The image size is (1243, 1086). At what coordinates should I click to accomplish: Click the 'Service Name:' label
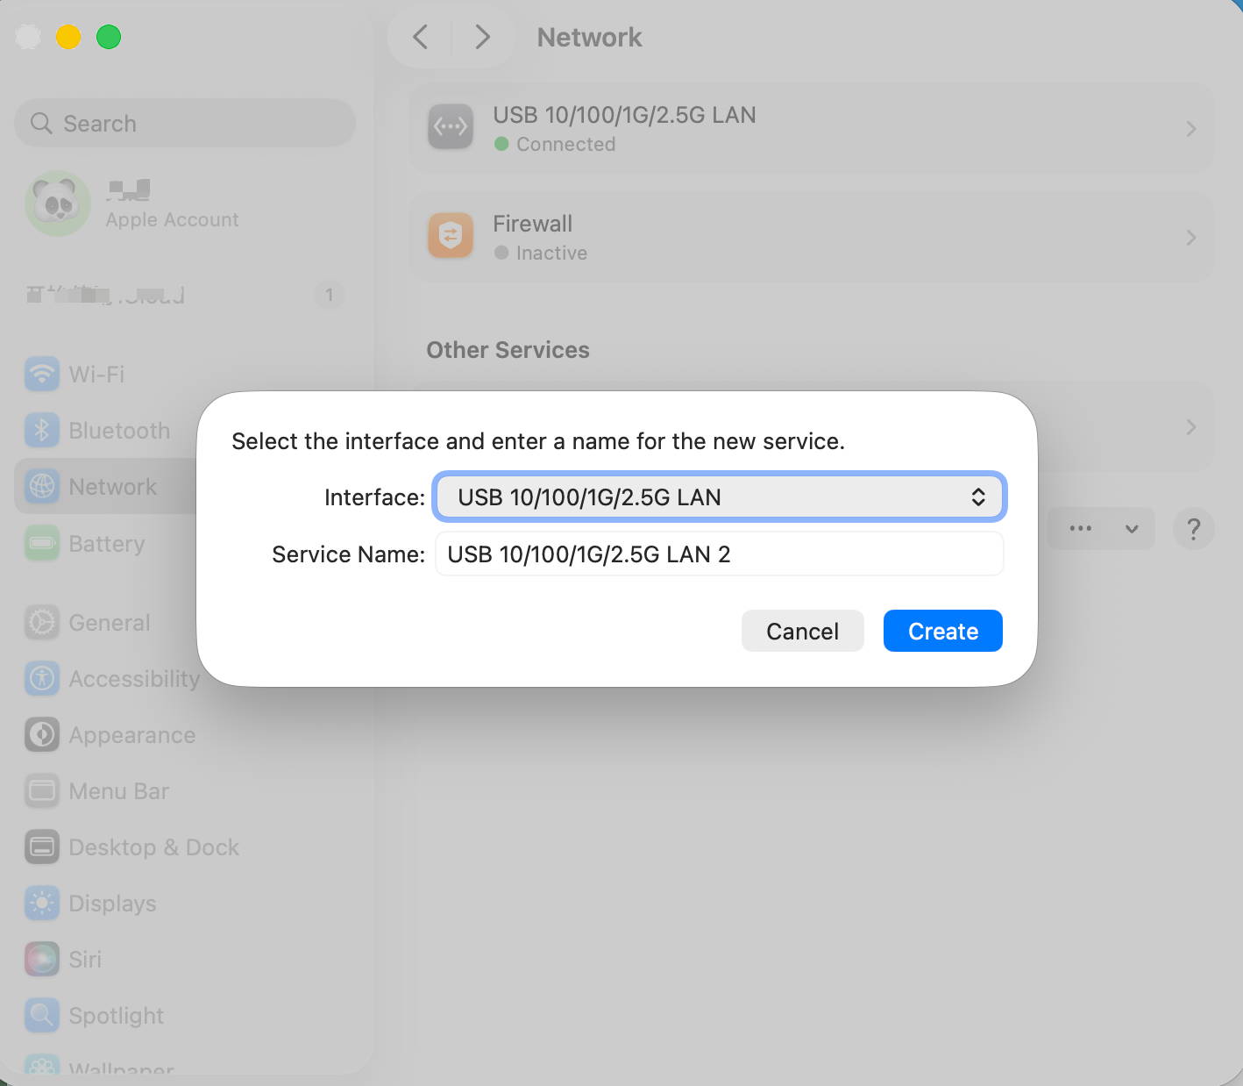pyautogui.click(x=348, y=554)
